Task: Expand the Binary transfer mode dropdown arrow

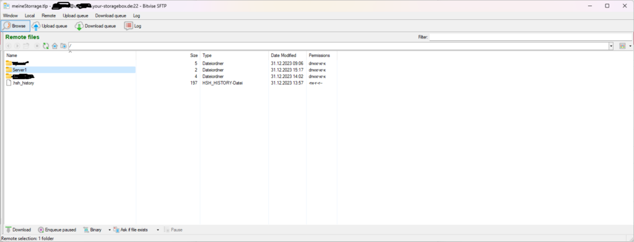Action: [109, 230]
